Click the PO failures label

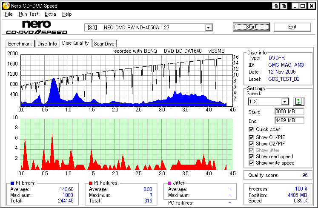click(180, 203)
